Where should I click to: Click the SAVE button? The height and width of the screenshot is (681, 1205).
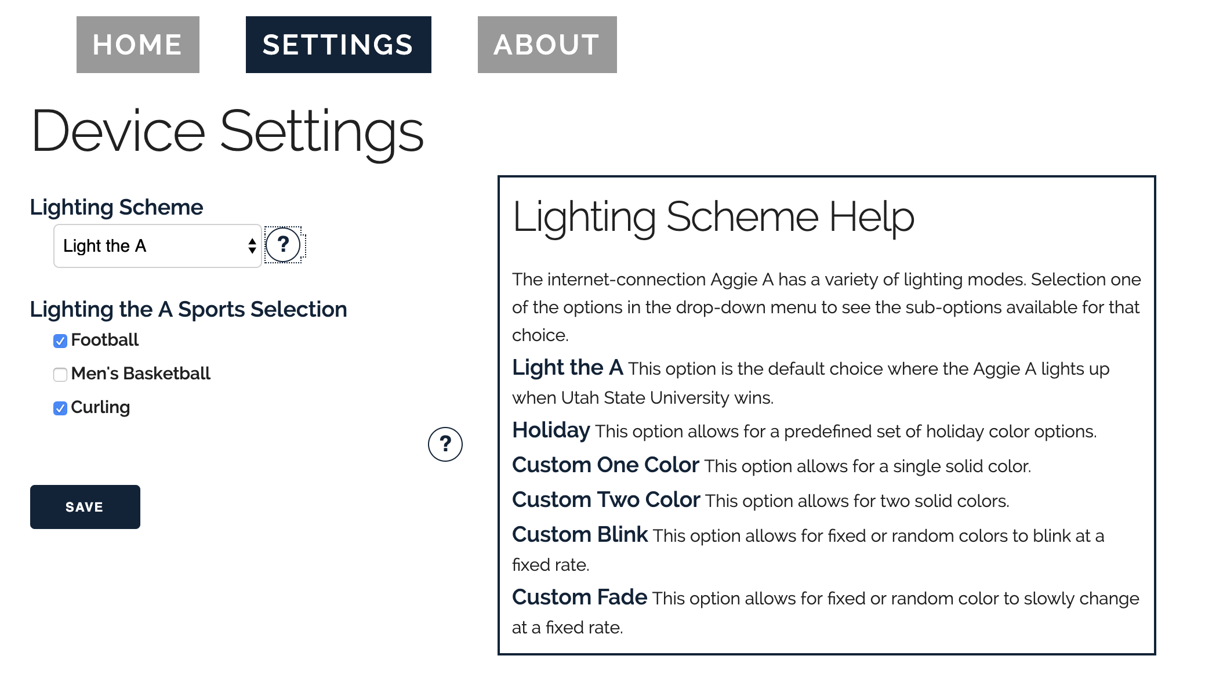tap(85, 507)
